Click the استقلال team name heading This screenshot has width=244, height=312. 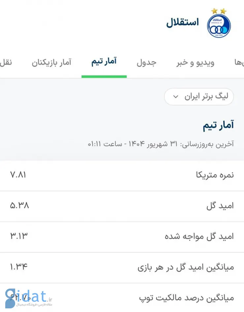coord(182,22)
